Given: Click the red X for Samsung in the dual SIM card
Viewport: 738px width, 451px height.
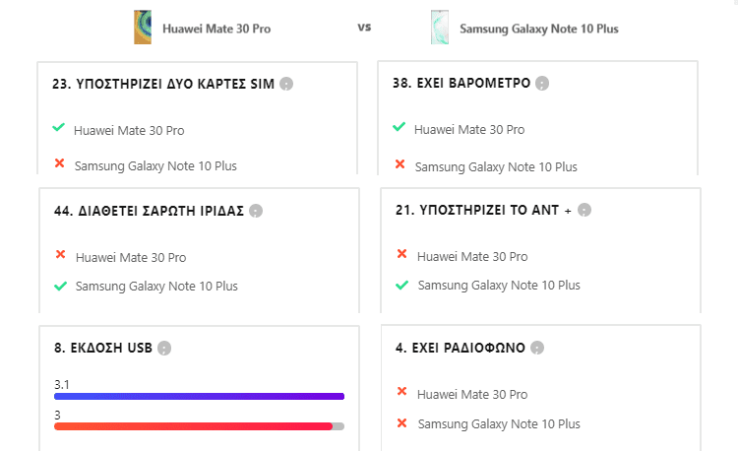Looking at the screenshot, I should click(x=59, y=163).
